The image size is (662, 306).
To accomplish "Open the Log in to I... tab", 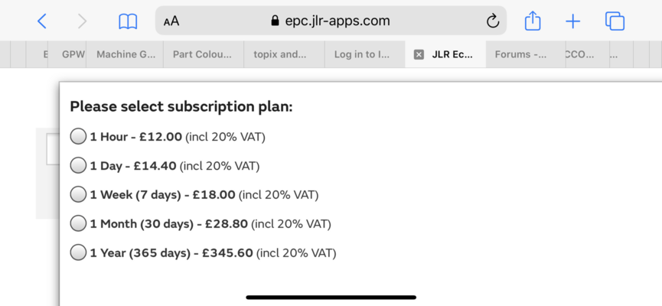I will pyautogui.click(x=365, y=54).
